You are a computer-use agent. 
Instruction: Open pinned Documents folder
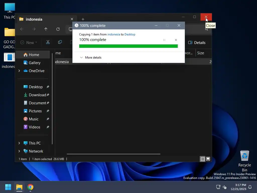[35, 103]
